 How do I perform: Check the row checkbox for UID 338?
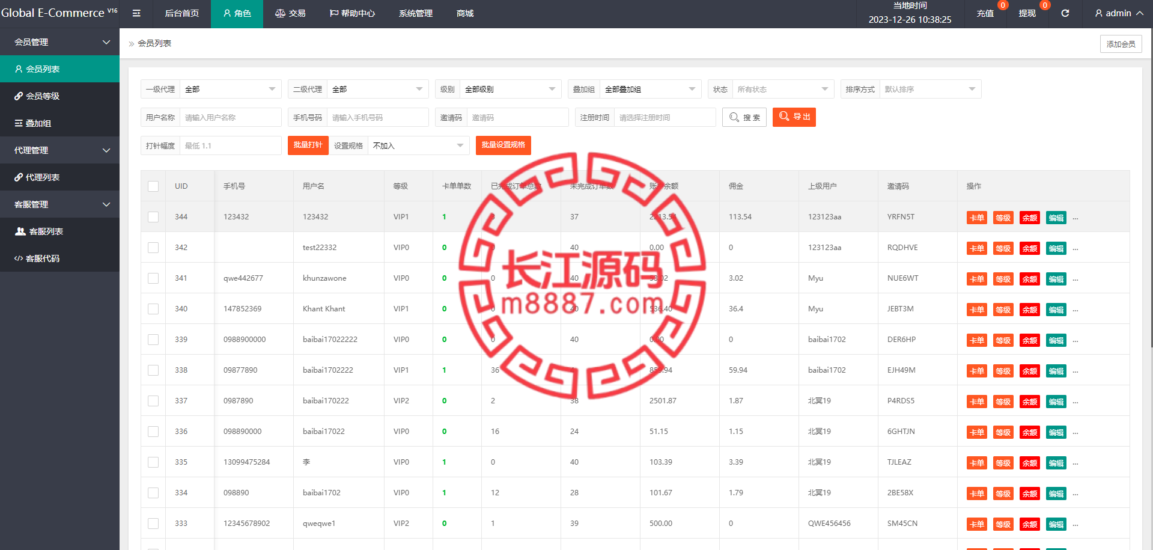tap(153, 370)
